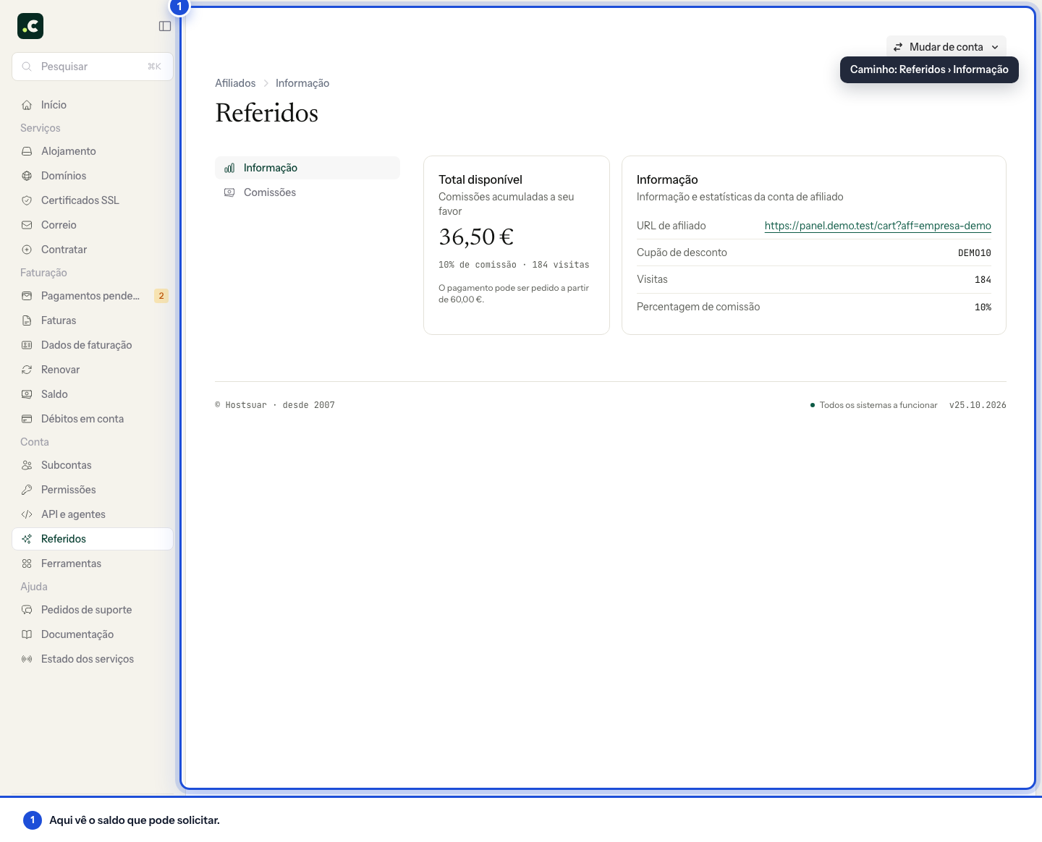The image size is (1042, 842).
Task: Open the affiliate URL link
Action: (x=878, y=226)
